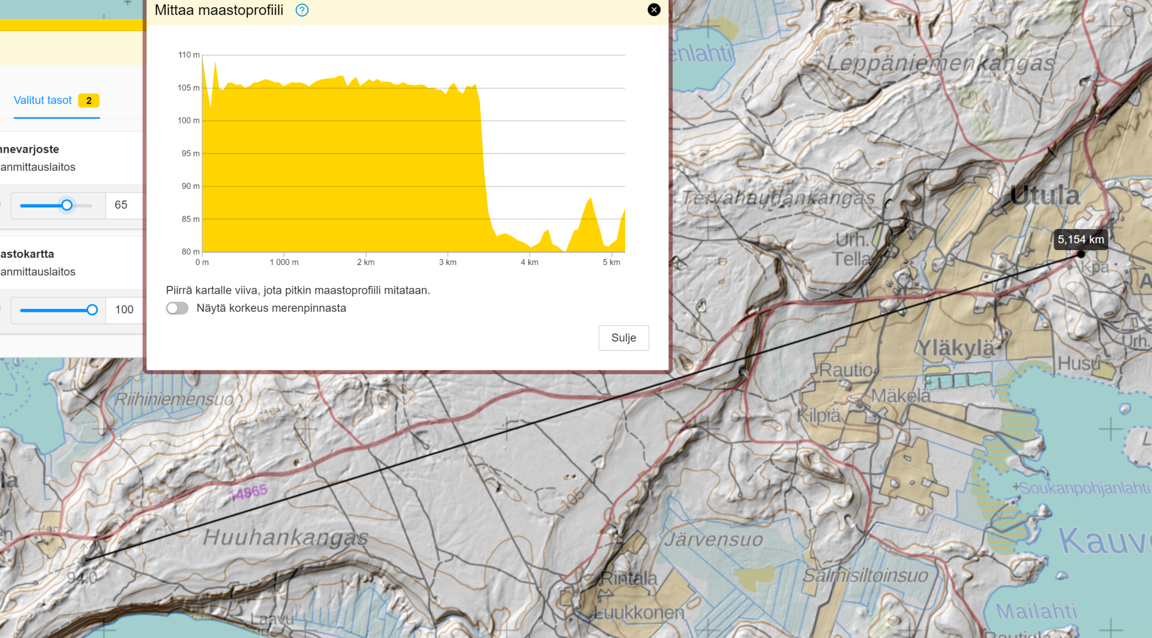Close the Mittaa maastoprofiili dialog with X

click(654, 10)
